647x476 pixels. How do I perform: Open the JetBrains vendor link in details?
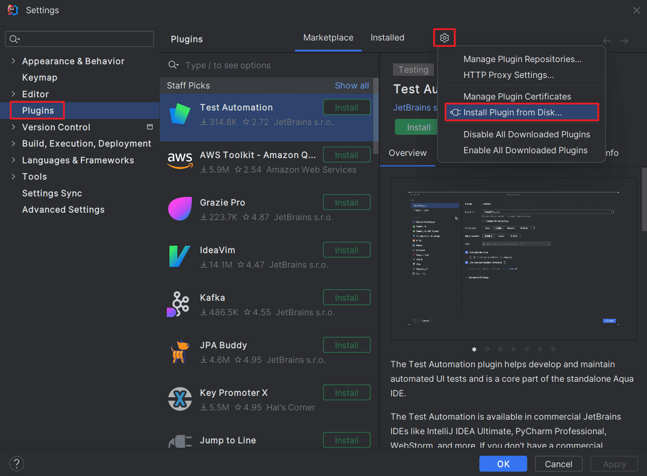click(x=415, y=107)
